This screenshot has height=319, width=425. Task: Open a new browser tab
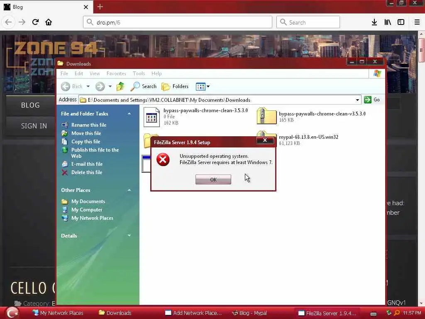click(100, 7)
